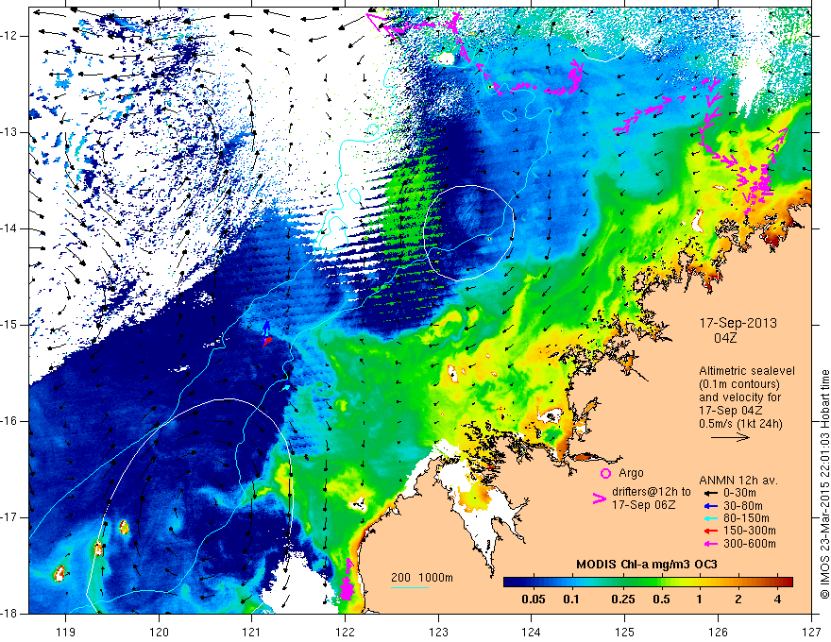Image resolution: width=831 pixels, height=642 pixels.
Task: Click the '300-600m' depth label
Action: (750, 544)
